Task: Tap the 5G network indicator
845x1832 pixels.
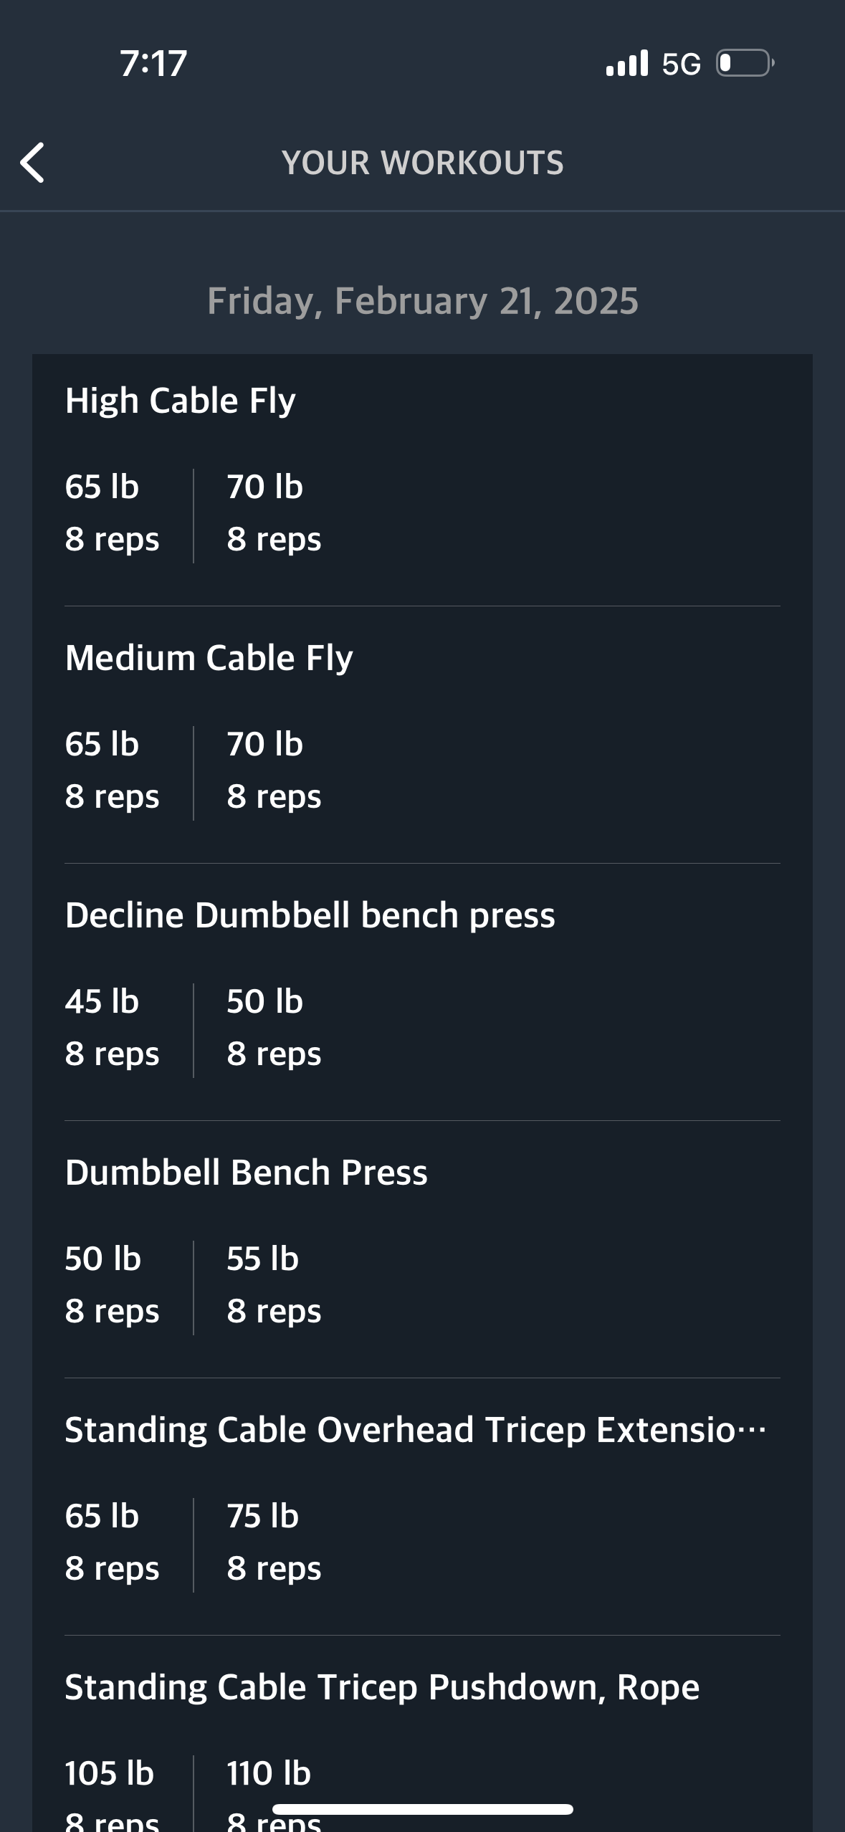Action: pyautogui.click(x=681, y=64)
